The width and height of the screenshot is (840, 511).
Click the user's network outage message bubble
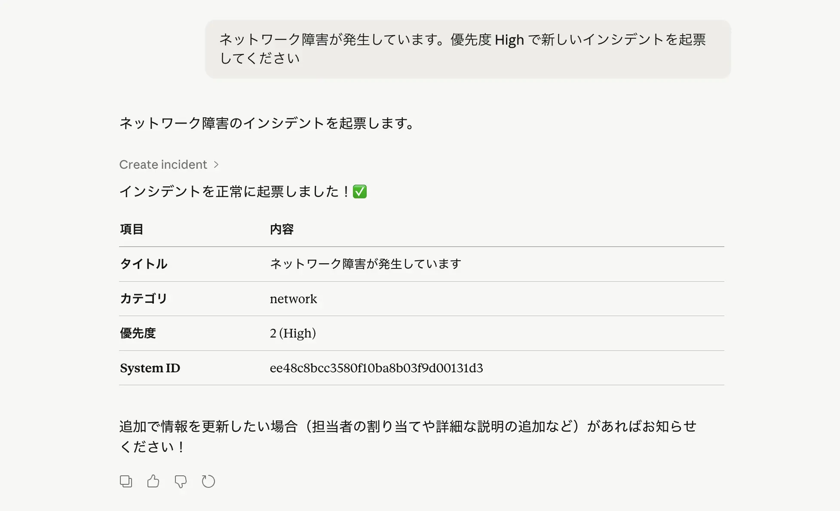468,49
